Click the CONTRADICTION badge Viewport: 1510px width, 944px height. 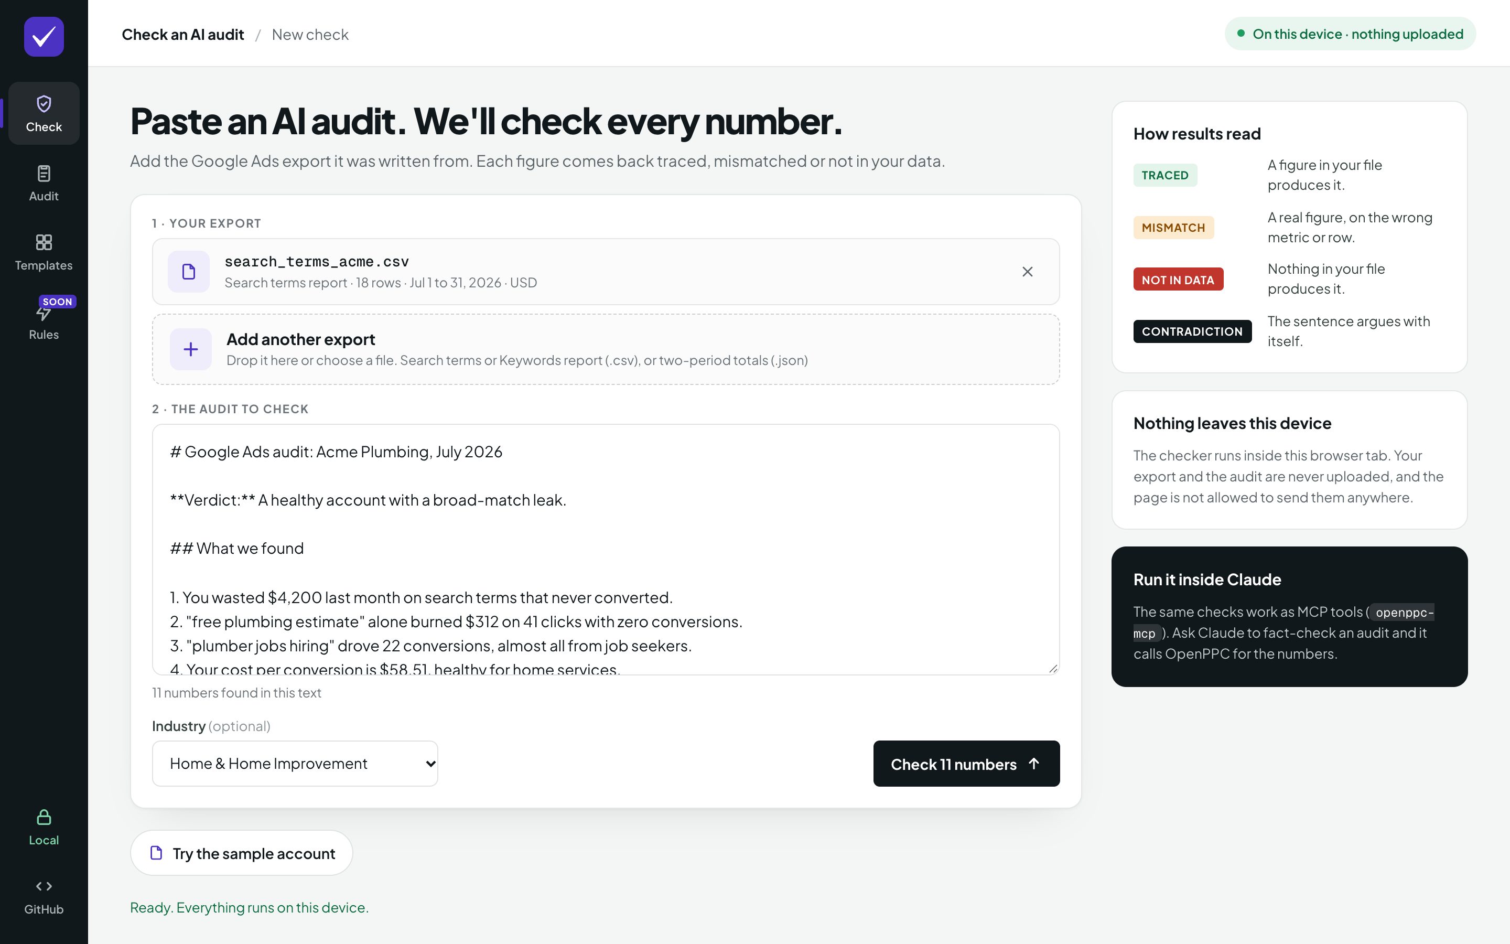[x=1192, y=331]
